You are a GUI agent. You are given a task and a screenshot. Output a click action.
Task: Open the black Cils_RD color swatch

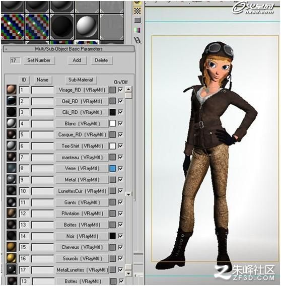113,112
